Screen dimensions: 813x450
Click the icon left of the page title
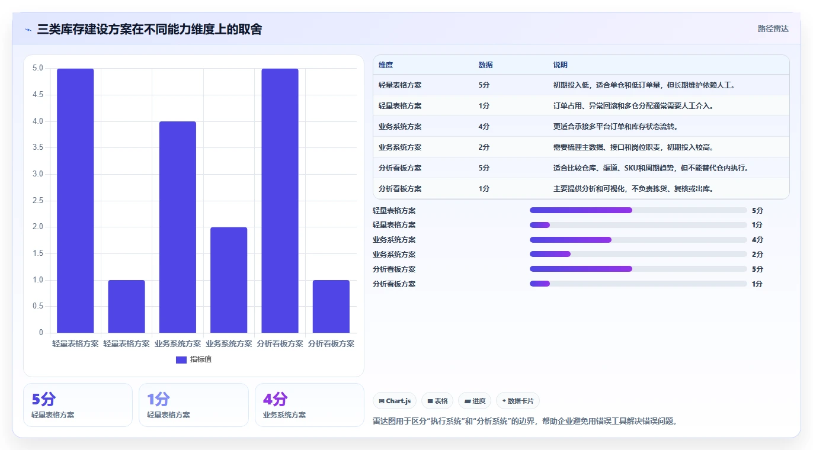coord(28,30)
